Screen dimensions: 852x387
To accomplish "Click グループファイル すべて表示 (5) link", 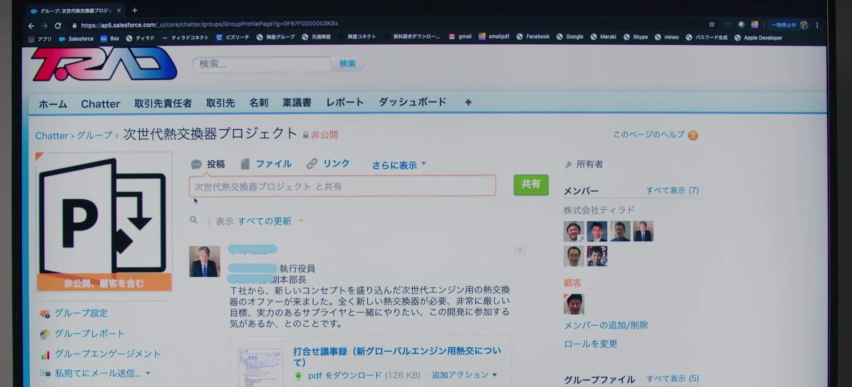I will (x=673, y=379).
